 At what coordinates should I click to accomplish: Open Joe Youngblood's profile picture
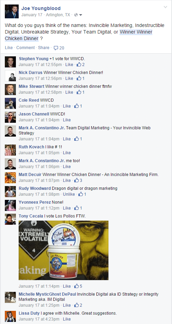click(12, 11)
